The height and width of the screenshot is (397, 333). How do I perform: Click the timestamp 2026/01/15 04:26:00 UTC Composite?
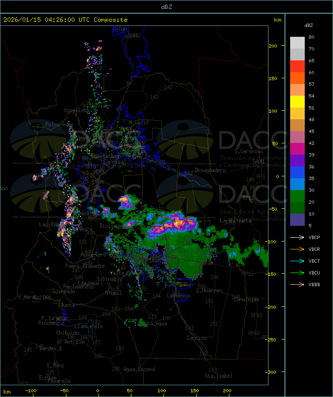[65, 20]
